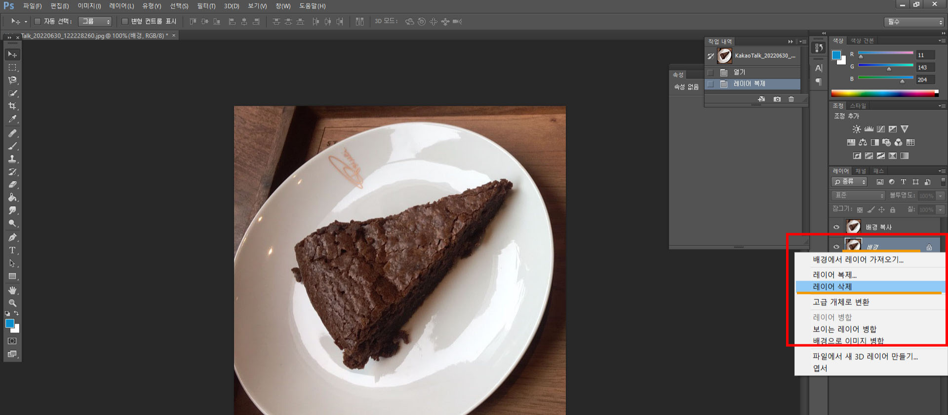Switch to the 스타일 tab

point(858,106)
